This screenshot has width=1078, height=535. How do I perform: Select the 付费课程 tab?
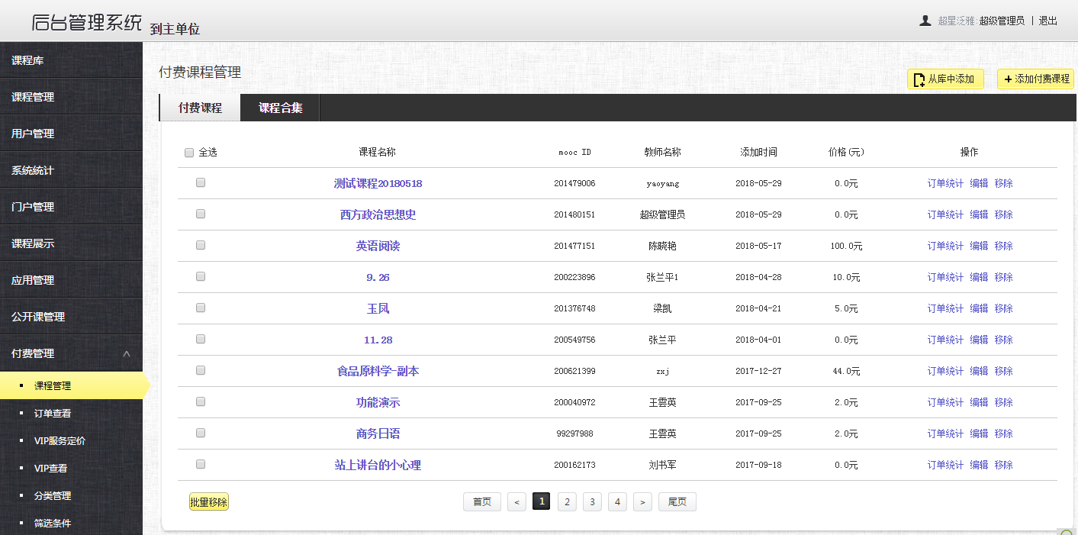click(200, 108)
